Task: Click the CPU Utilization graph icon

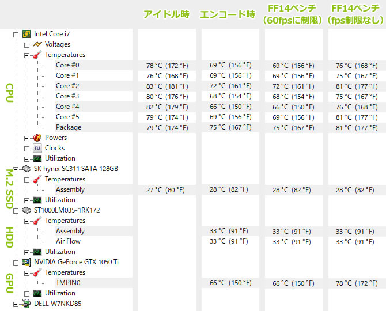Action: click(37, 158)
